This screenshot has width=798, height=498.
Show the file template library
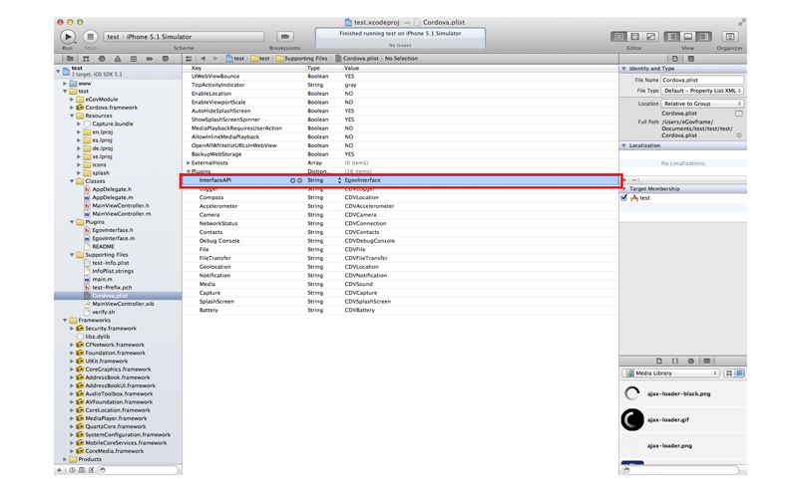click(659, 361)
